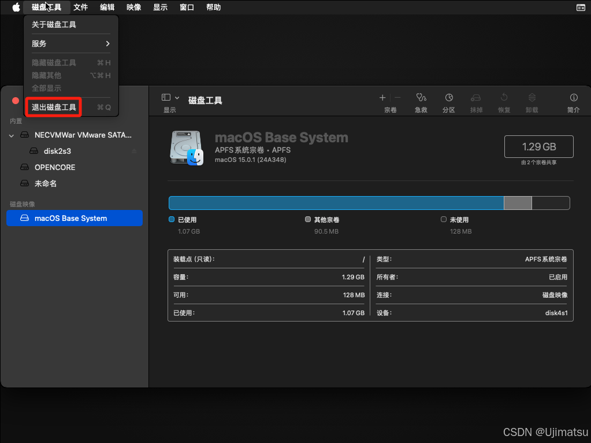Click the blue used portion of storage bar
Viewport: 591px width, 443px height.
coord(336,203)
